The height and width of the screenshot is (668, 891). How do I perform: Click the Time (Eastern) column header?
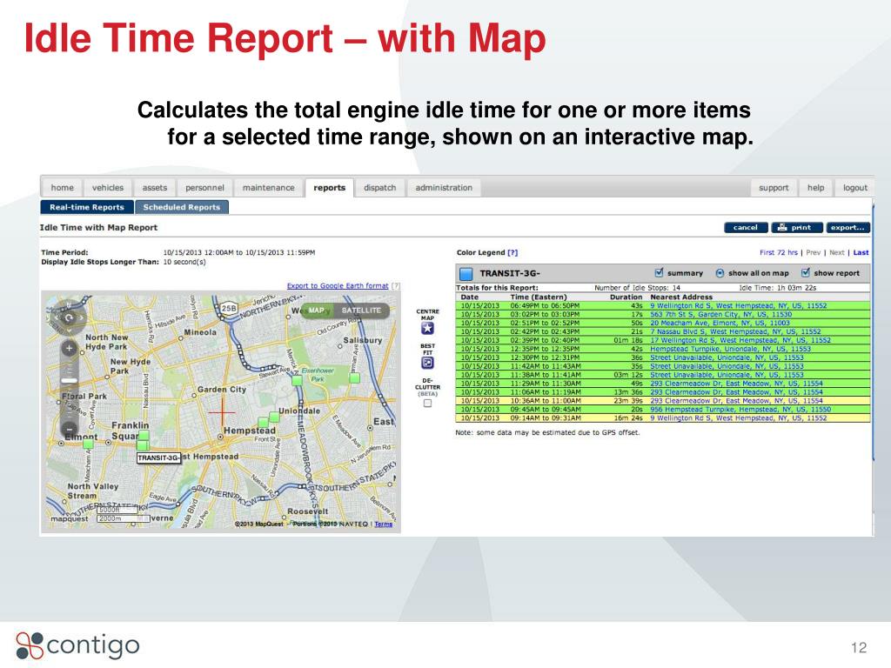tap(538, 297)
